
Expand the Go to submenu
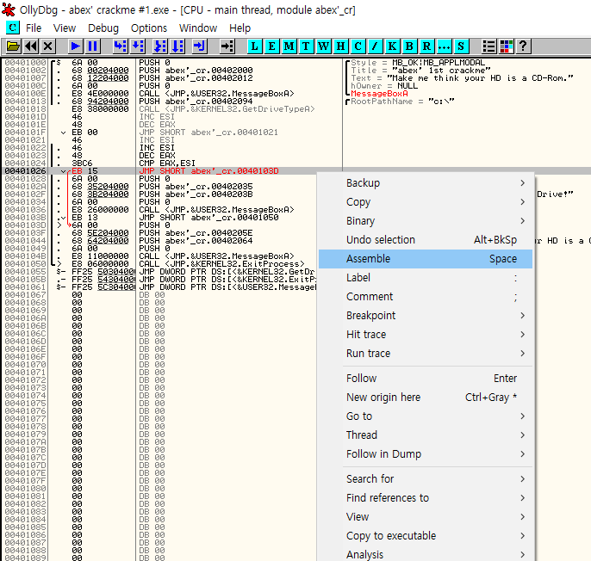tap(426, 416)
